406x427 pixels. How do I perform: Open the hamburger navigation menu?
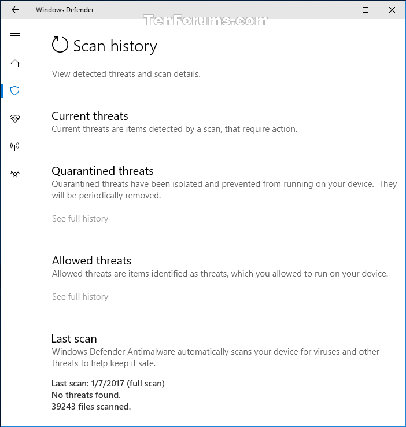pos(15,33)
